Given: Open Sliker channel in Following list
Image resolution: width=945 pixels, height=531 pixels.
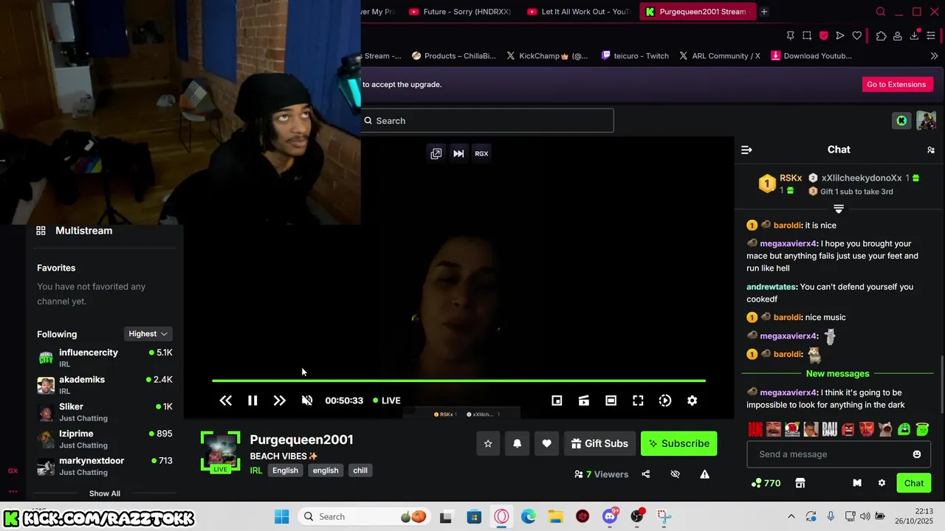Looking at the screenshot, I should (x=105, y=412).
